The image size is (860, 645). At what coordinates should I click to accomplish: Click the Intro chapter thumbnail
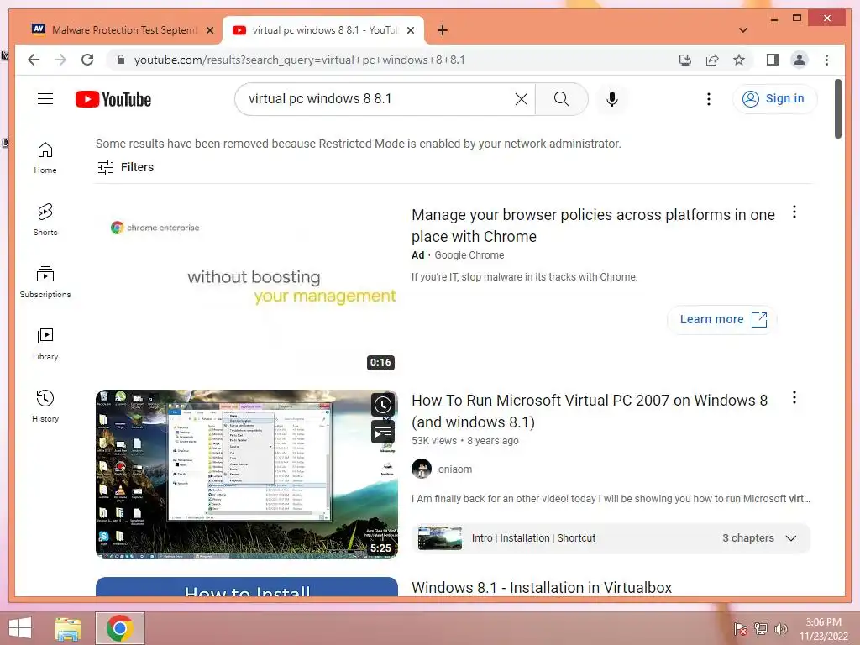coord(439,538)
